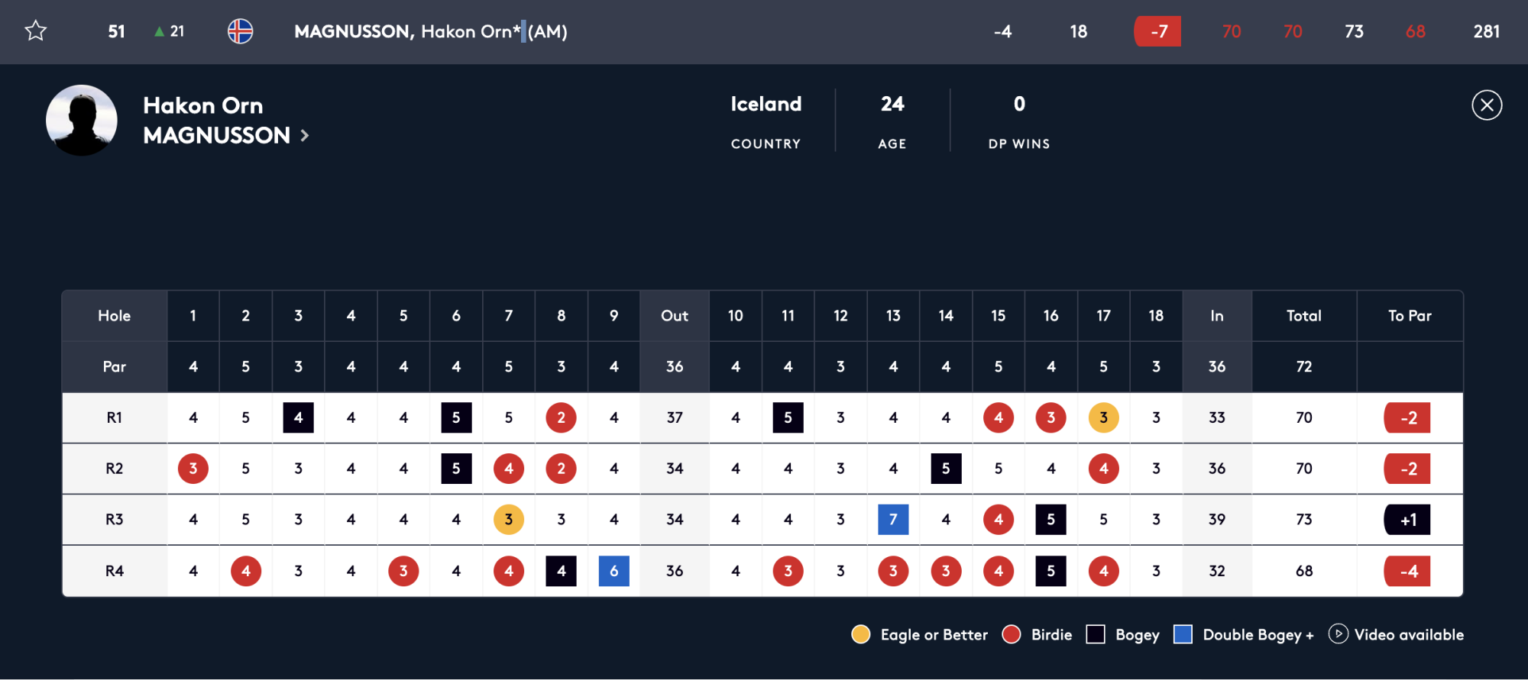
Task: Click the Iceland flag icon
Action: pos(240,31)
